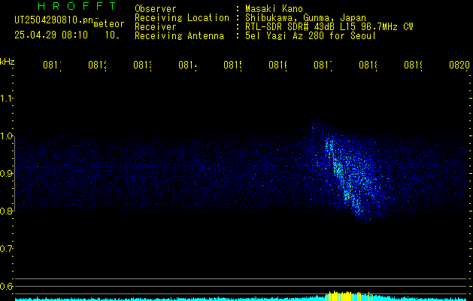Click the 5el Yagi Az 280 antenna text
The height and width of the screenshot is (301, 473).
click(311, 36)
